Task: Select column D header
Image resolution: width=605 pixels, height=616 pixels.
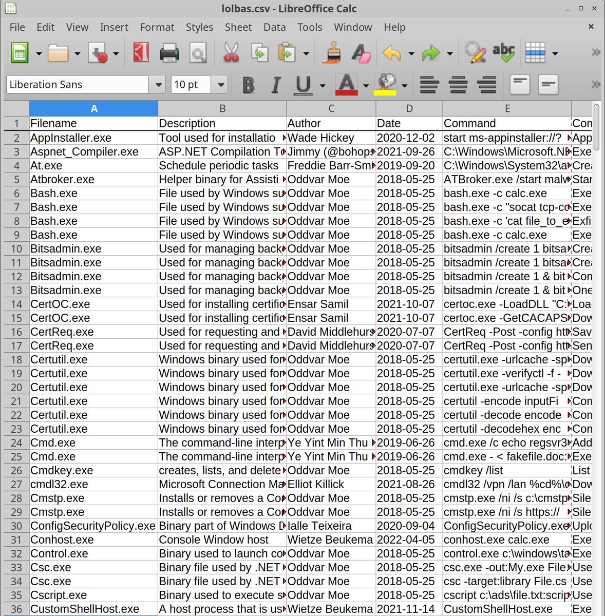Action: click(x=409, y=108)
